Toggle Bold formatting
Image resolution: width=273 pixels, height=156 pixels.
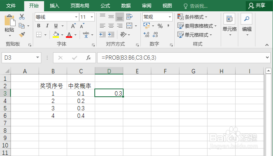[x=39, y=26]
